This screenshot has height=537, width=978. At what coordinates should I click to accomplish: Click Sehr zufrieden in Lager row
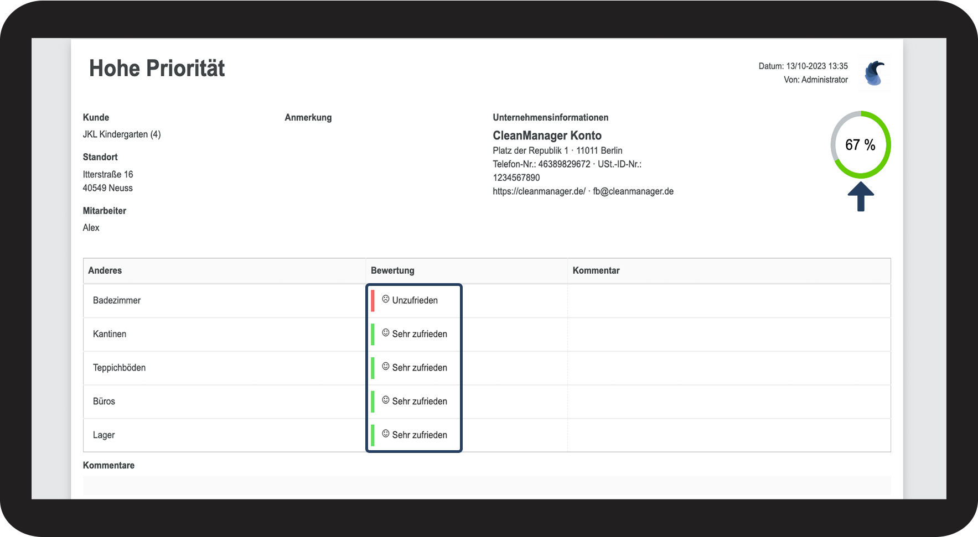(420, 435)
